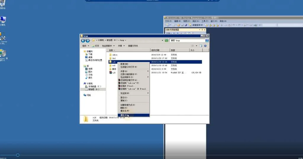Click the Explorer back navigation arrow

pyautogui.click(x=83, y=40)
